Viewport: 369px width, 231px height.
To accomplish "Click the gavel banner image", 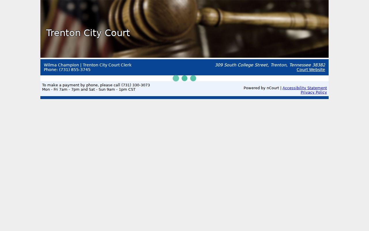I will pyautogui.click(x=184, y=29).
